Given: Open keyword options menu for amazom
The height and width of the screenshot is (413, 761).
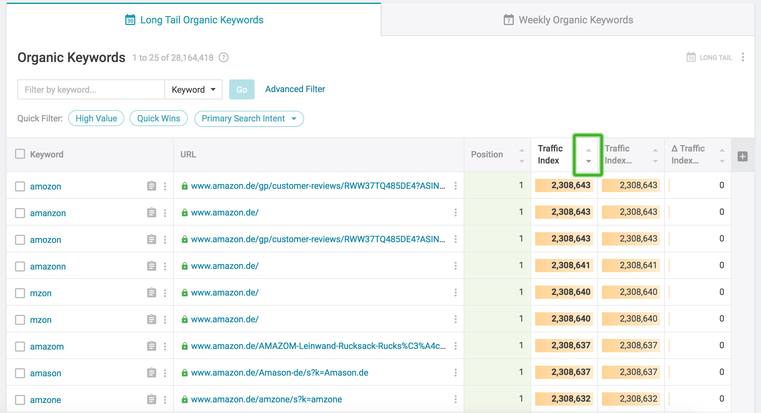Looking at the screenshot, I should point(165,346).
